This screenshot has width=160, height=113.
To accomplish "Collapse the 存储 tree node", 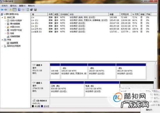I will coord(2,40).
